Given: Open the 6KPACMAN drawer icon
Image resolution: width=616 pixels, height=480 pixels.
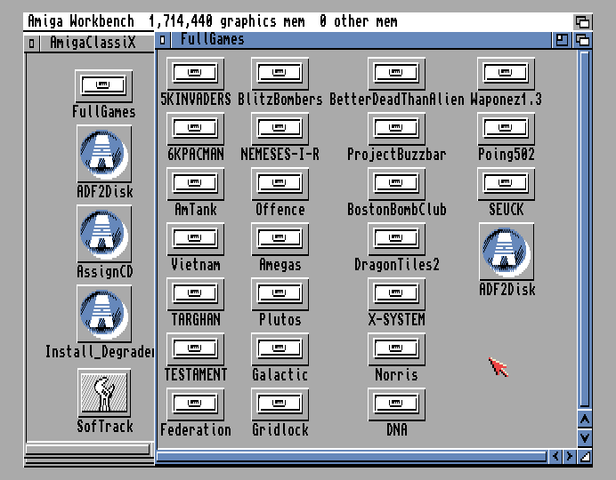Looking at the screenshot, I should point(195,129).
